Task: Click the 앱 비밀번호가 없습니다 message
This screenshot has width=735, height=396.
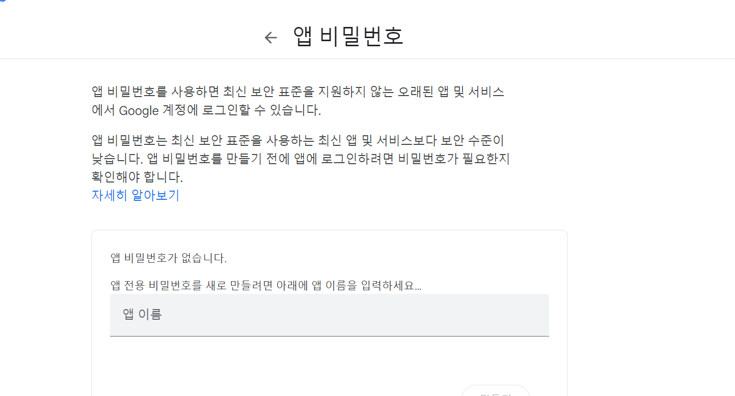Action: (x=169, y=258)
